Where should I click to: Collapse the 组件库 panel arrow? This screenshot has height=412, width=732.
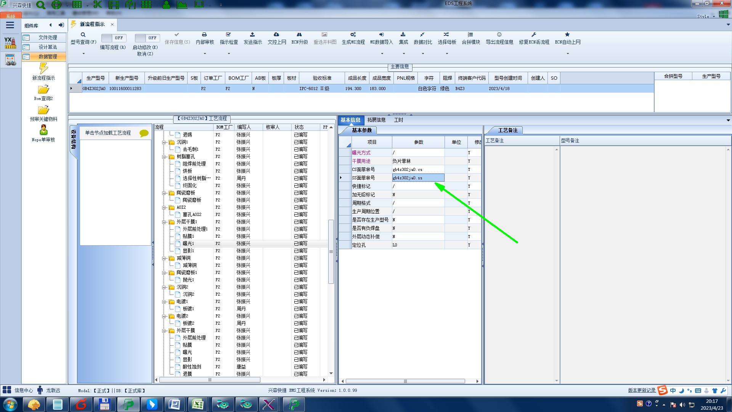(50, 25)
